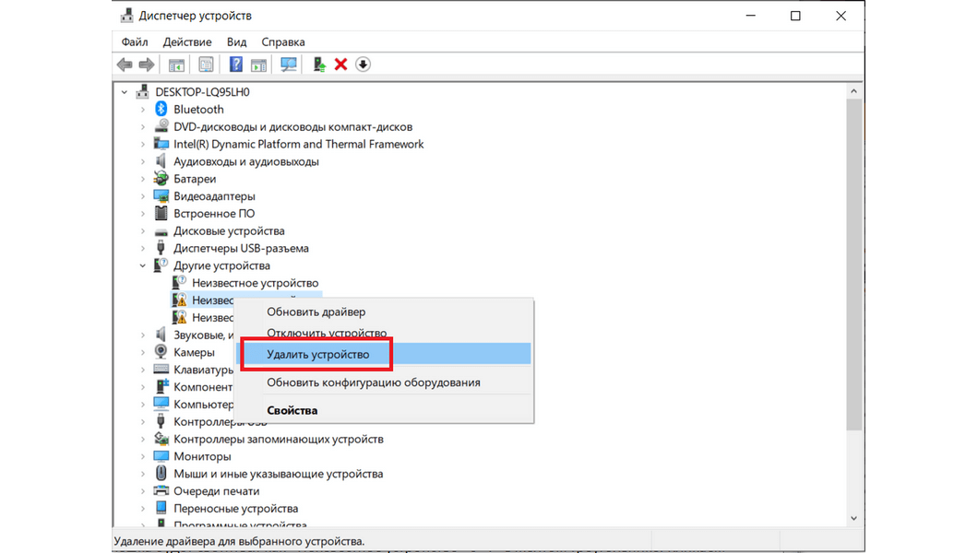Select Диспетчеры USB-разъема tree row
This screenshot has height=553, width=978.
241,248
